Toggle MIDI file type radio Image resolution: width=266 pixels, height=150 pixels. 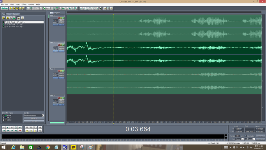tap(3, 118)
